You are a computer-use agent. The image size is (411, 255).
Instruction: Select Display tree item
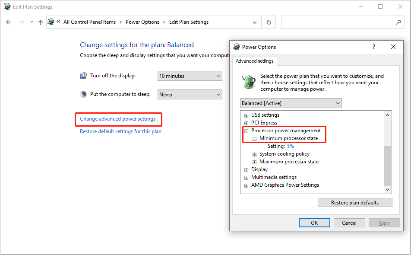pos(259,169)
